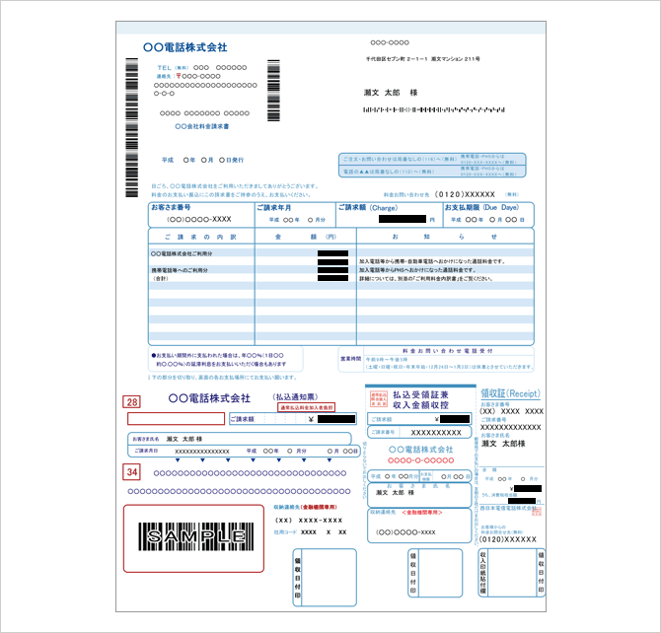The height and width of the screenshot is (633, 661).
Task: Click '瀬文 太郎 様' in the middle stub
Action: [395, 493]
